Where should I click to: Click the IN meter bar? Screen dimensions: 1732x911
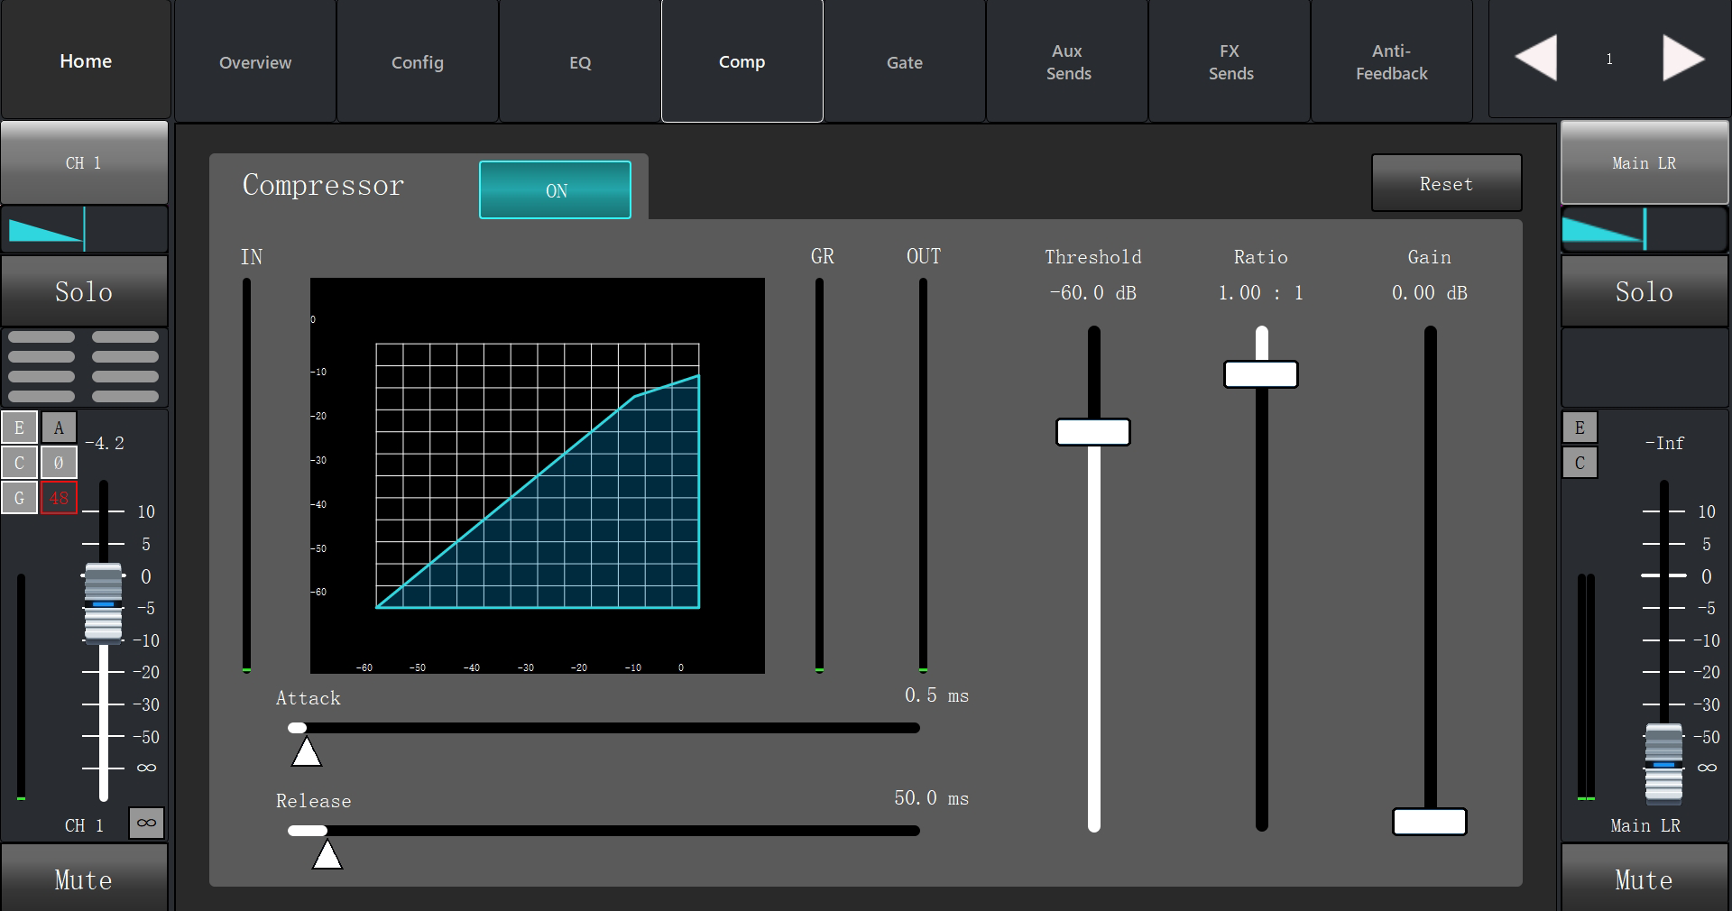[246, 475]
